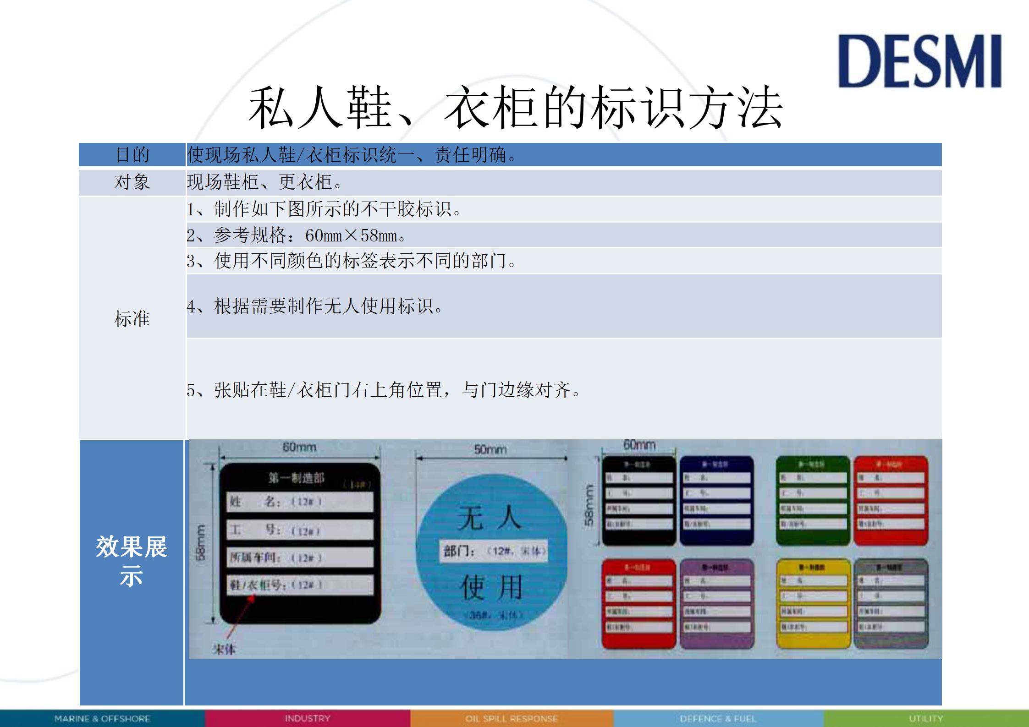
Task: Click the top-row red label sample
Action: [891, 501]
